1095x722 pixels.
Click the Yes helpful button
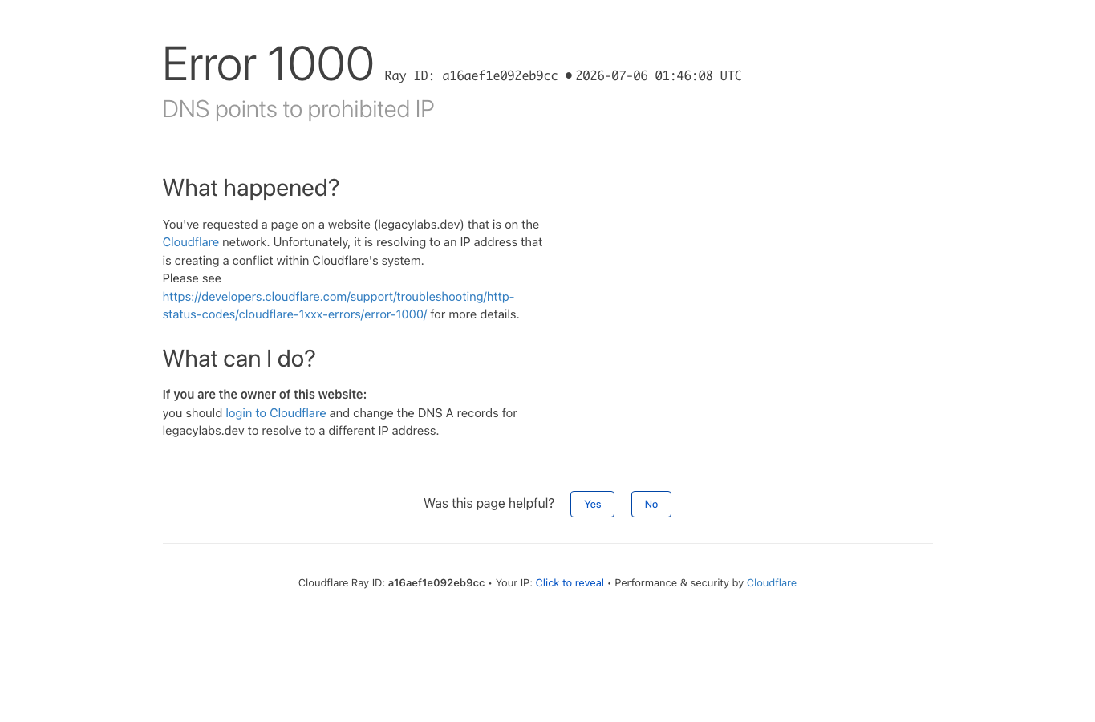tap(592, 504)
